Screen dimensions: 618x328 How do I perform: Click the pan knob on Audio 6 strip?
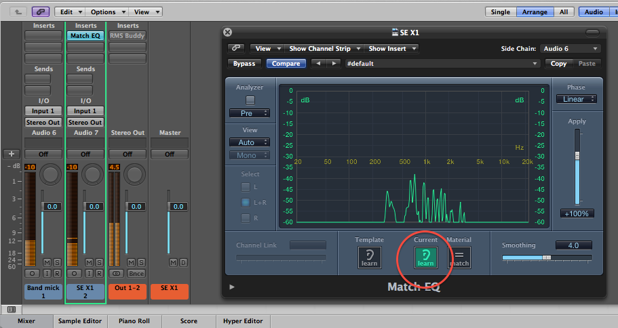50,174
